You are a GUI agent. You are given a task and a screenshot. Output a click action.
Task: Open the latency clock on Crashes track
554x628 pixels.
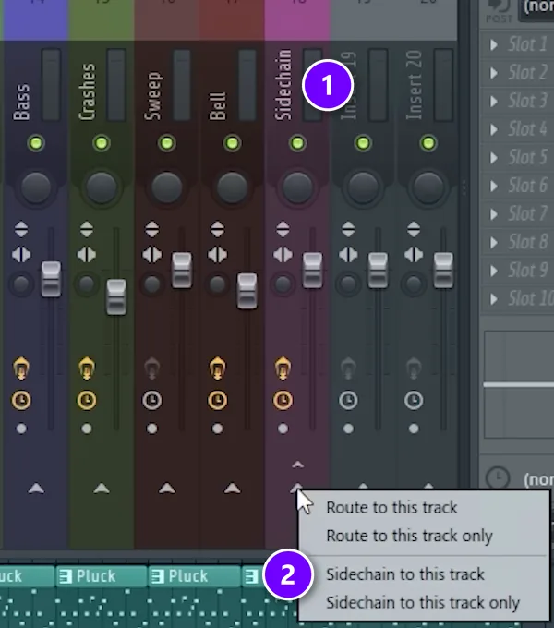pyautogui.click(x=87, y=400)
